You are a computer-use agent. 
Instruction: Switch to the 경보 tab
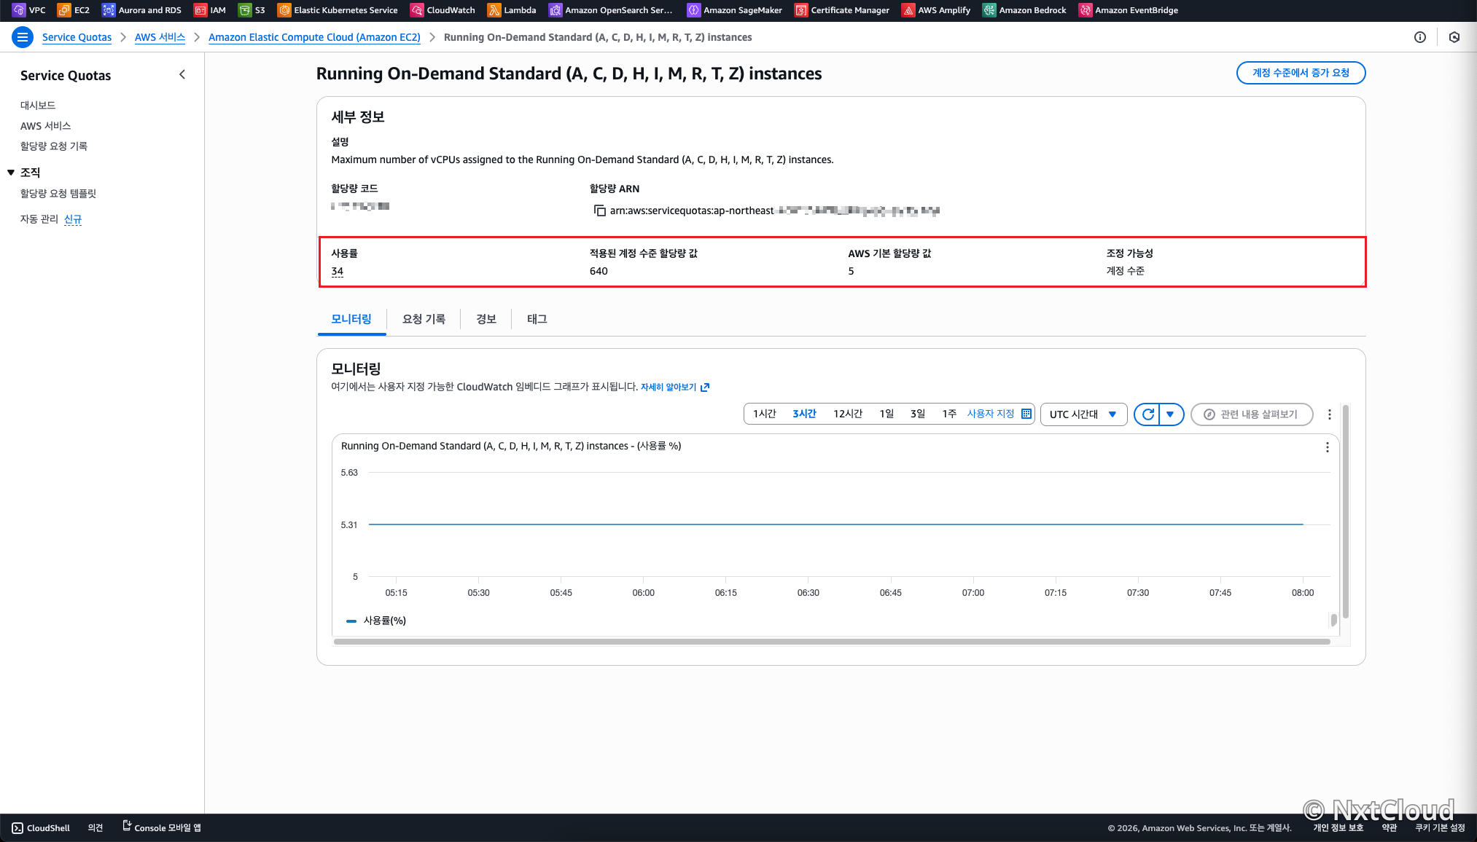(486, 319)
